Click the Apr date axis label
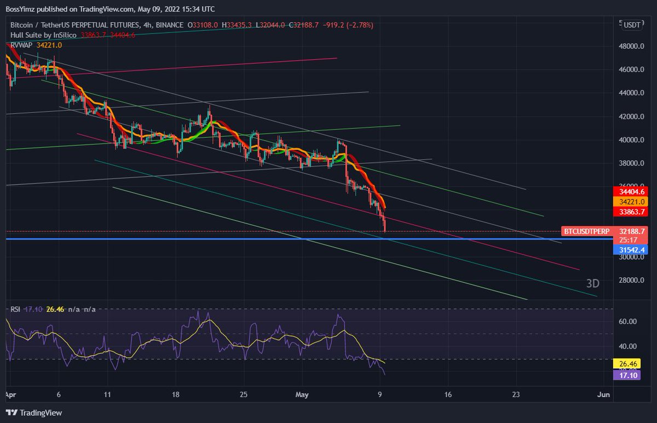The image size is (657, 423). (10, 395)
